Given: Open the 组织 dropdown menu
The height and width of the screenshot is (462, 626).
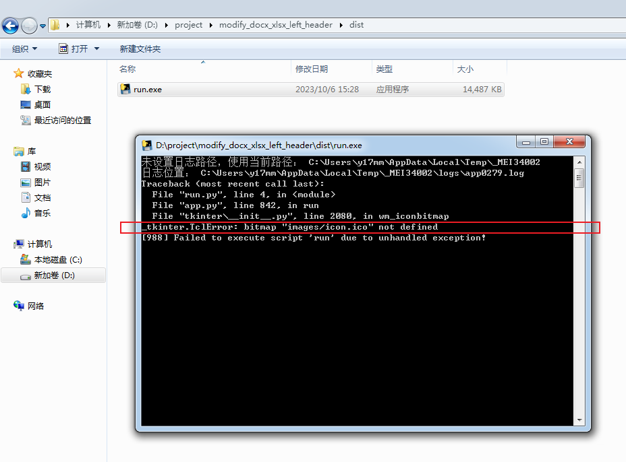Looking at the screenshot, I should point(25,48).
